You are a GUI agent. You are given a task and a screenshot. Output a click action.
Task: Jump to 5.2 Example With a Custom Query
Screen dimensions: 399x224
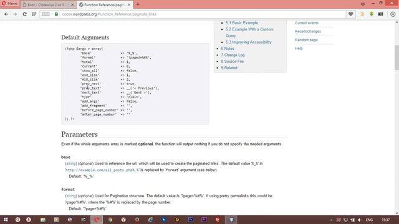click(x=249, y=32)
